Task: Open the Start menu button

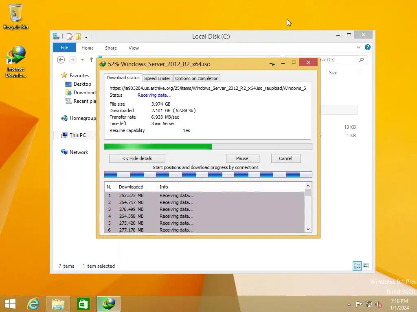Action: coord(10,304)
